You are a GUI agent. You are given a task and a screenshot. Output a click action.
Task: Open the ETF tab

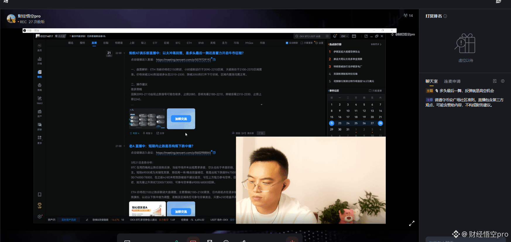coord(155,43)
